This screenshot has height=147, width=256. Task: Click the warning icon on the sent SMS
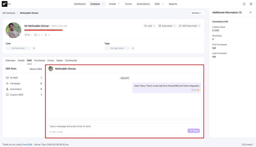(x=199, y=90)
